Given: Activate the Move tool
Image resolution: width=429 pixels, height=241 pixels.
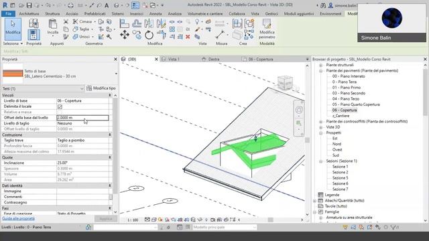Looking at the screenshot, I should (x=125, y=35).
